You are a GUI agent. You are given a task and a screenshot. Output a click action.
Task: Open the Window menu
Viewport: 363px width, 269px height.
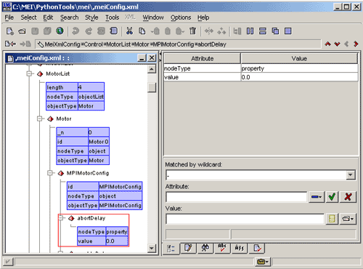coord(153,17)
